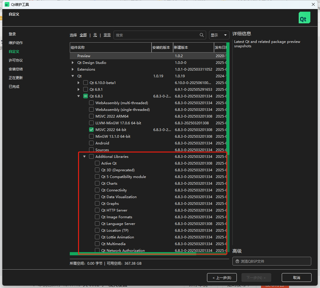Check the MSVC 2022 ARM64 checkbox
This screenshot has height=288, width=320.
[91, 116]
